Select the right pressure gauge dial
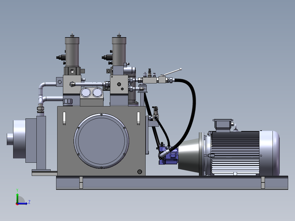The image size is (295, 221). (97, 92)
